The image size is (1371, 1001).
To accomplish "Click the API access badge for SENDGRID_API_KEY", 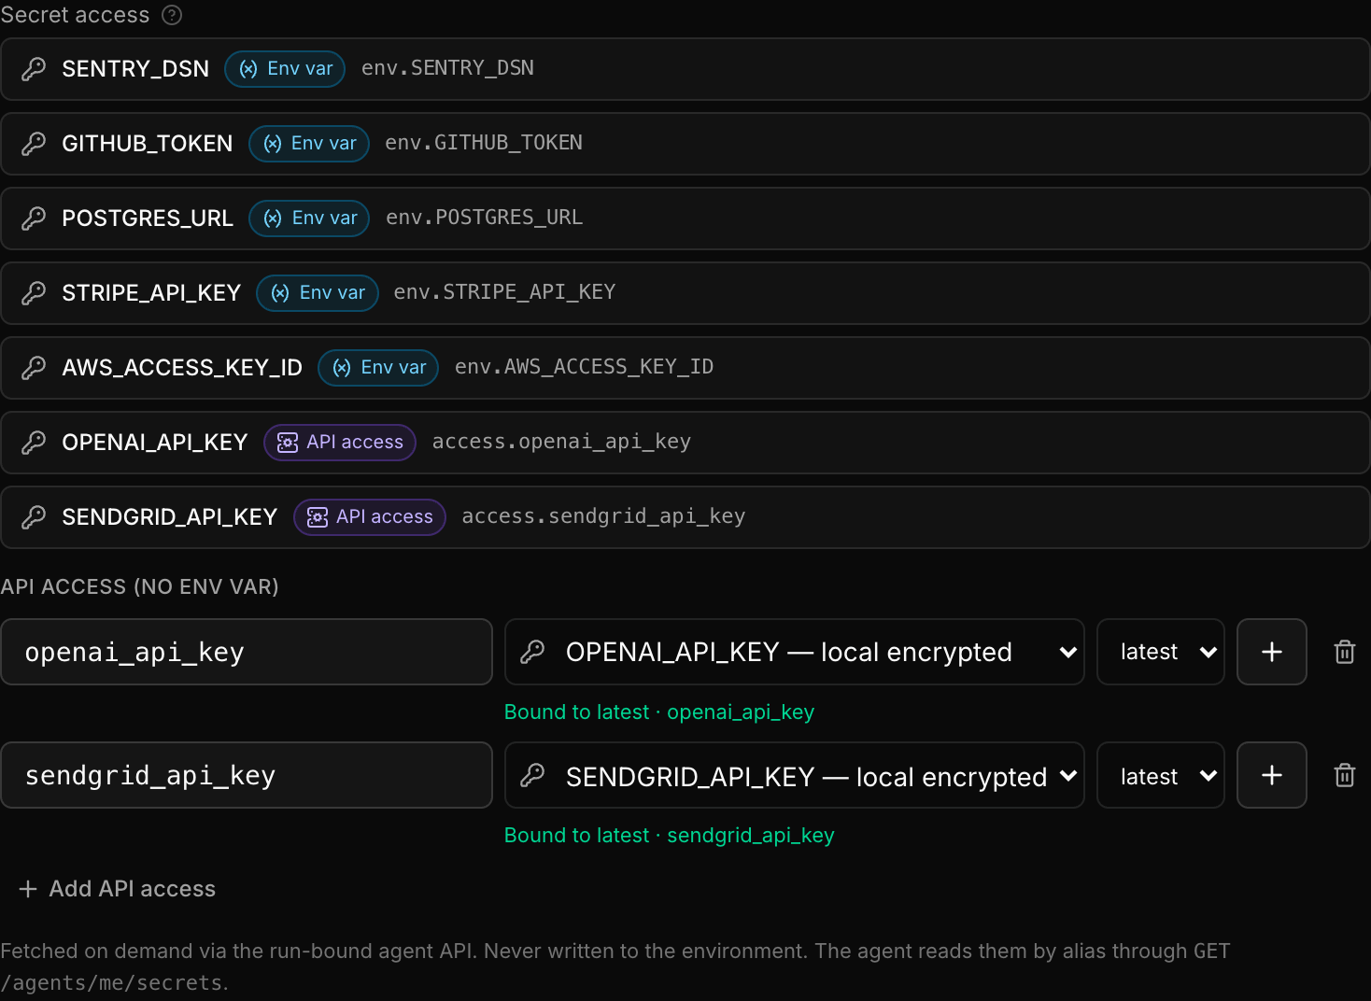I will [x=370, y=517].
